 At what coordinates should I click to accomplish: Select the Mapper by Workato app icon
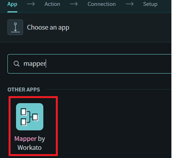(x=30, y=117)
